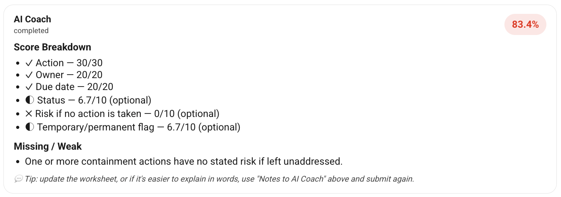The height and width of the screenshot is (197, 561).
Task: Select the Owner 20/20 line
Action: click(x=64, y=75)
